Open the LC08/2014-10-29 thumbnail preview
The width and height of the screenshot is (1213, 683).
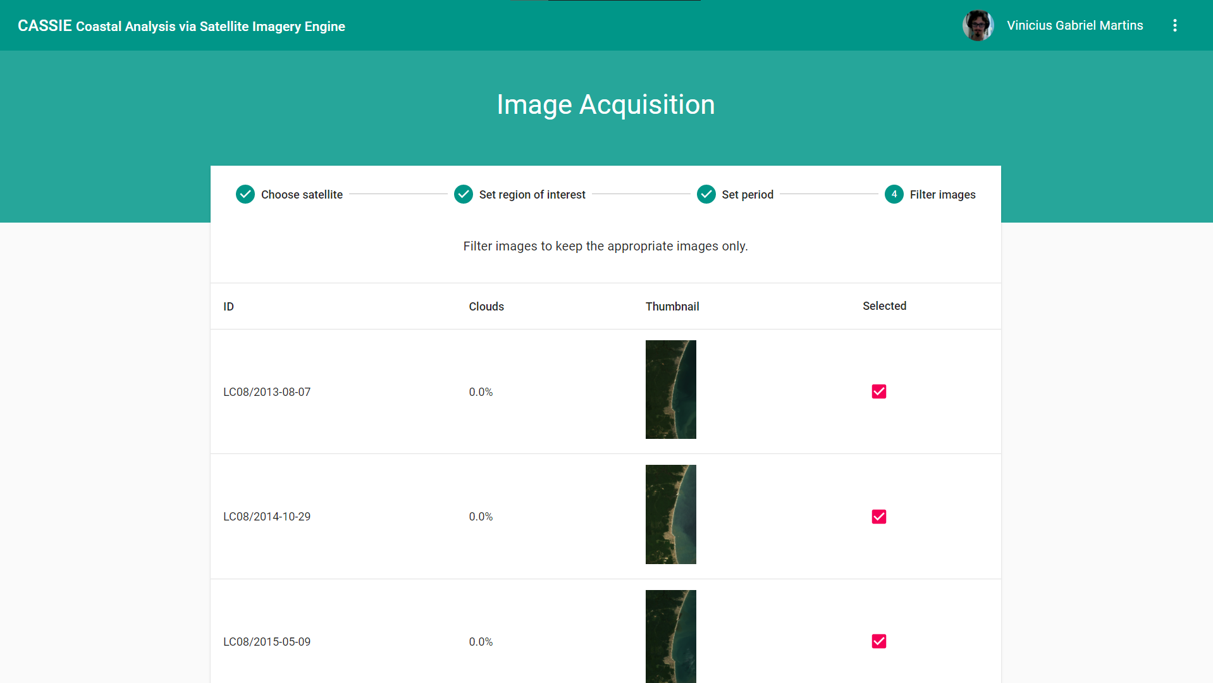click(x=670, y=514)
